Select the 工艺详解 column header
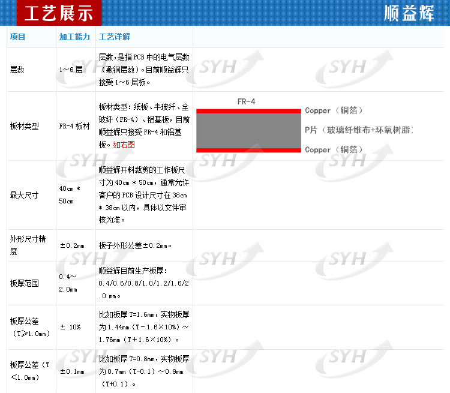The image size is (450, 393). pyautogui.click(x=114, y=37)
